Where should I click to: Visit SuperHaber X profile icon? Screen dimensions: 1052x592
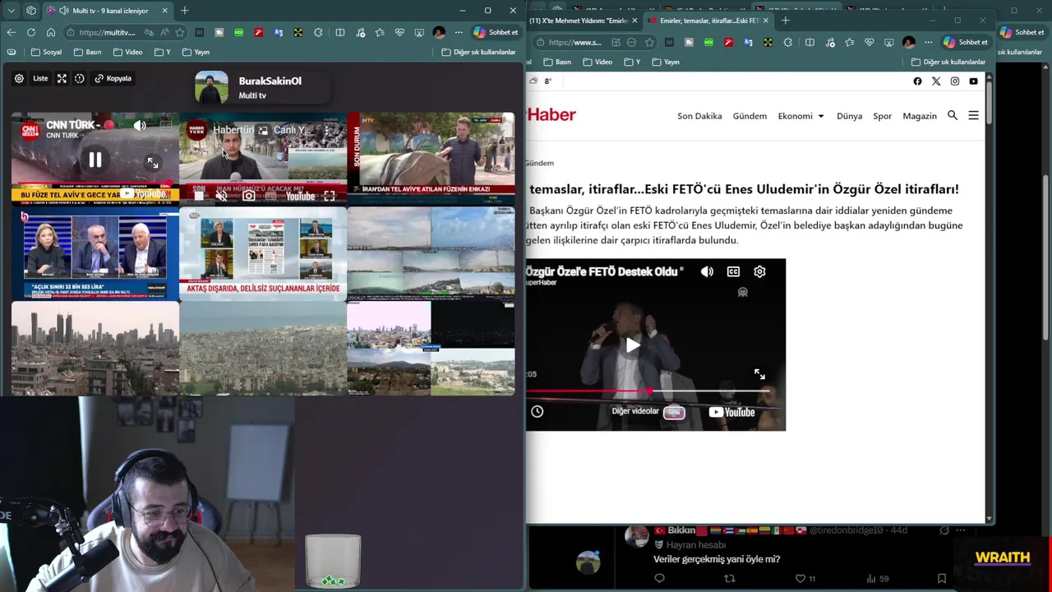pyautogui.click(x=936, y=81)
